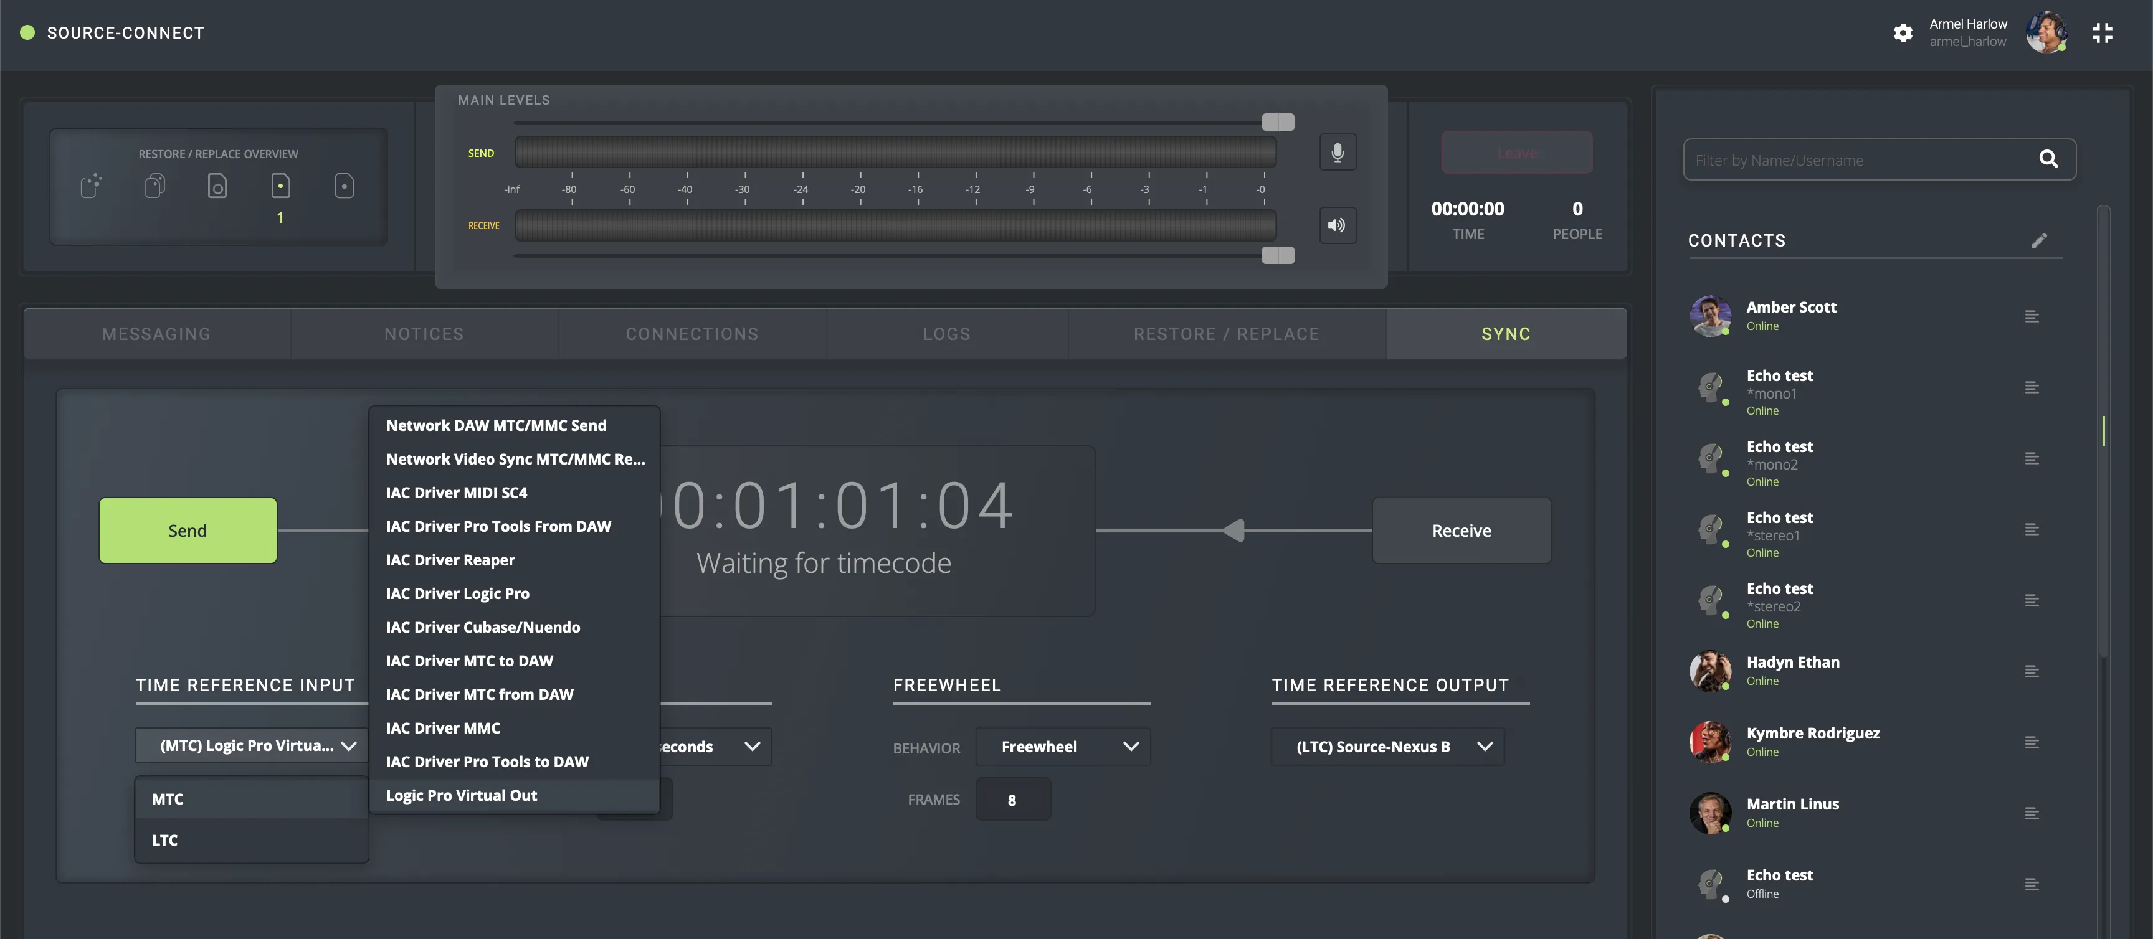
Task: Select Network DAW MTC/MMC Send
Action: 515,425
